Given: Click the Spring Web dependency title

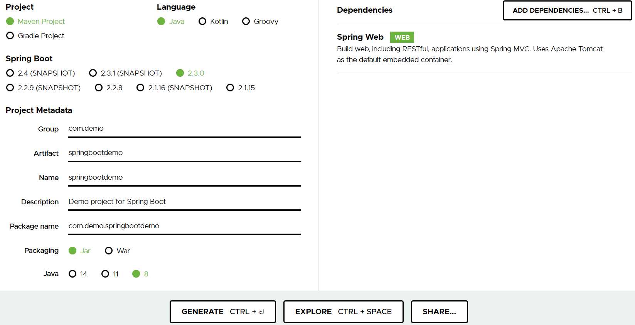Looking at the screenshot, I should pyautogui.click(x=360, y=37).
